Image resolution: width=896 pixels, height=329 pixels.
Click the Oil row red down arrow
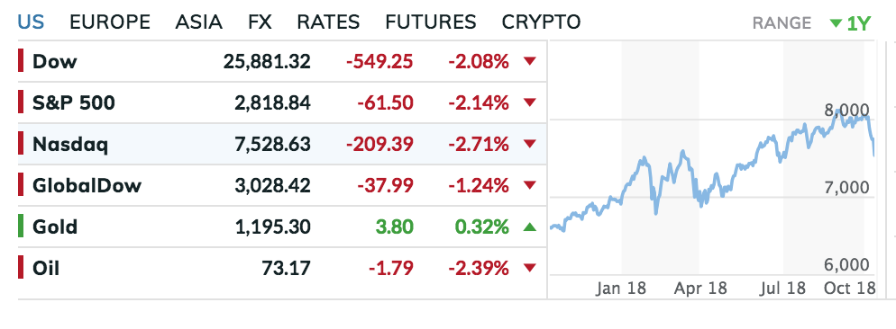point(530,268)
